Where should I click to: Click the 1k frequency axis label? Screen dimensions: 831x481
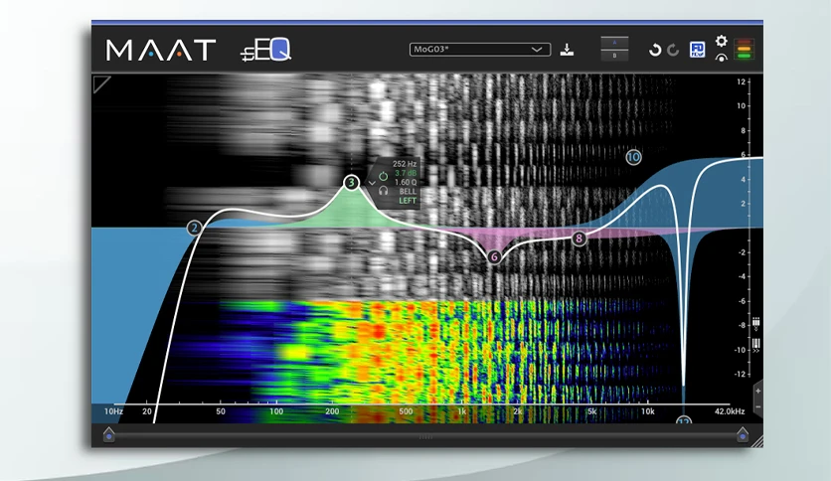pyautogui.click(x=461, y=411)
